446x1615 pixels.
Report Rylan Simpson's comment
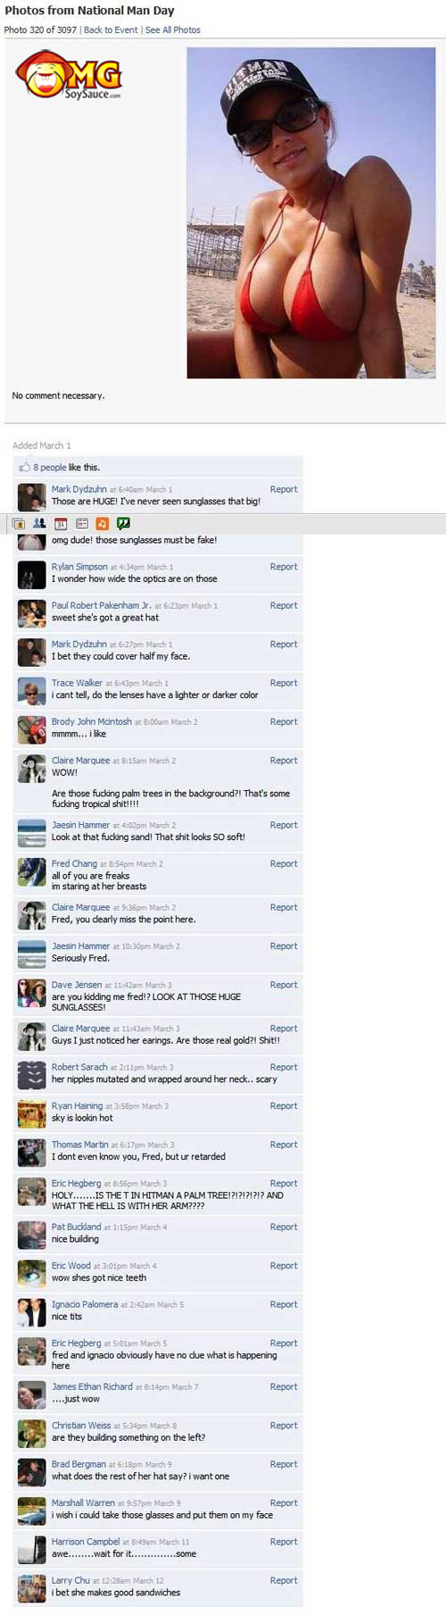point(284,567)
